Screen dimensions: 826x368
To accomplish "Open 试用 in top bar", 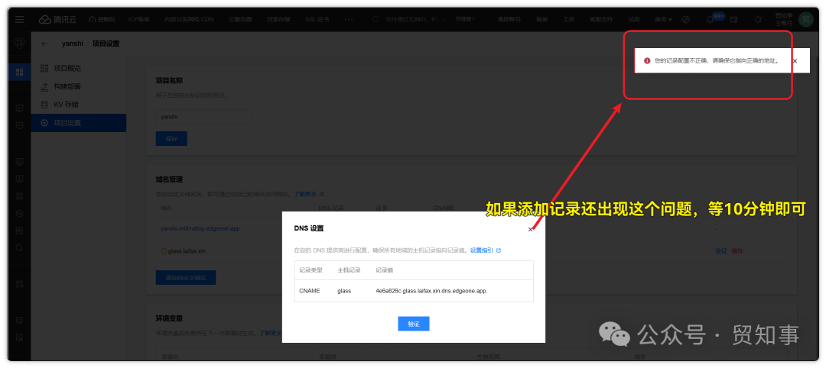I will tap(634, 19).
